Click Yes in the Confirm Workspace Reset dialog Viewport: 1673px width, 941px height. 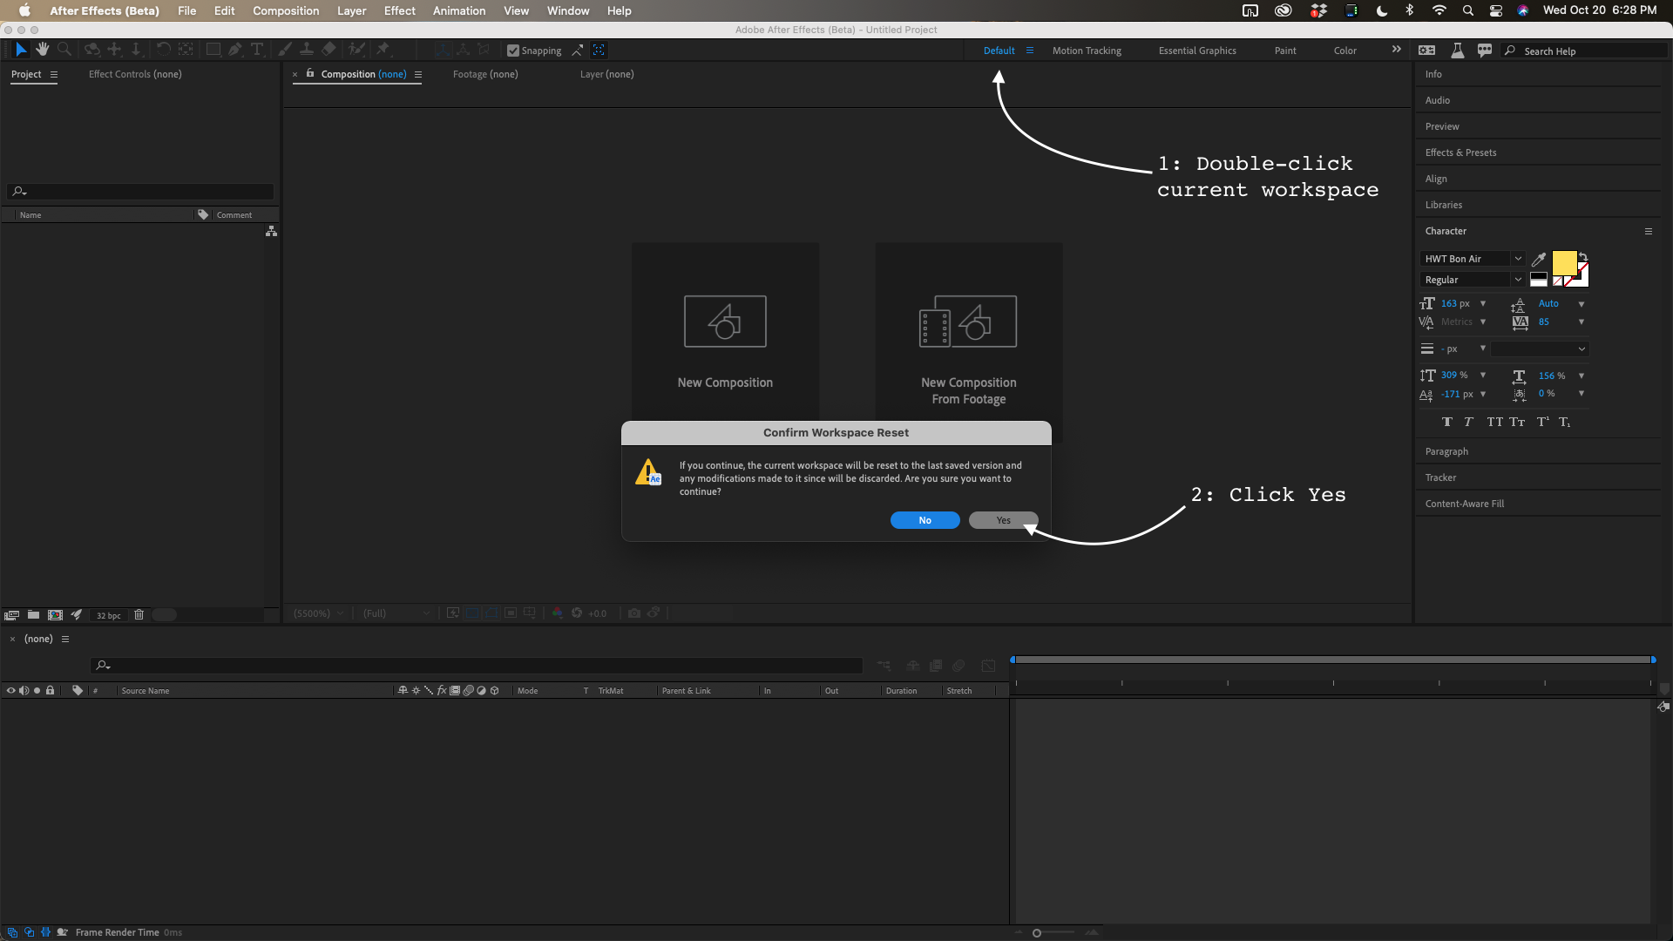(1002, 520)
